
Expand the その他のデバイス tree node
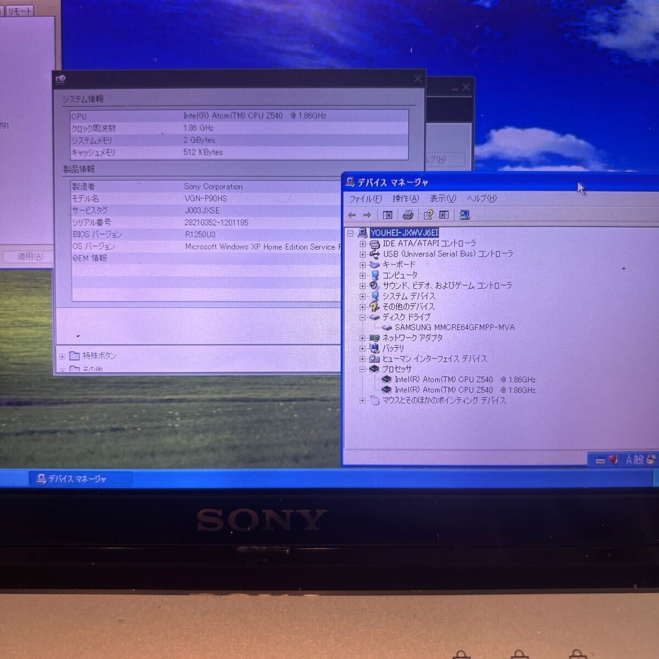(x=362, y=306)
